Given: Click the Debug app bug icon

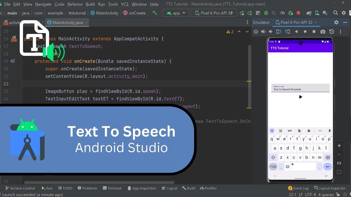Looking at the screenshot, I should (x=266, y=13).
